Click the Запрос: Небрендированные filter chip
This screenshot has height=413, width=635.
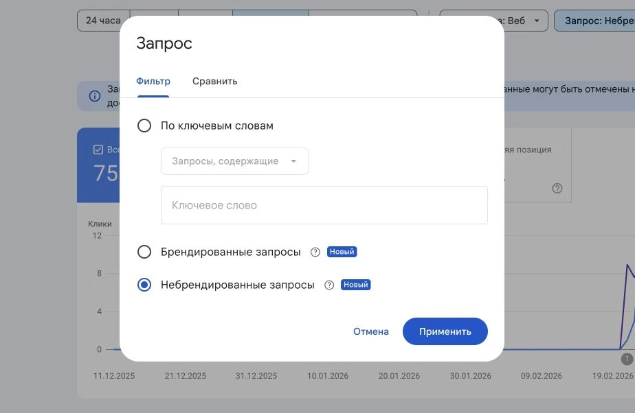pyautogui.click(x=594, y=21)
